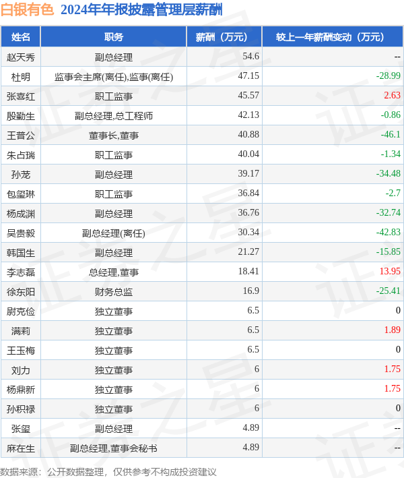Click the 姓名 column header
The image size is (404, 478).
(21, 37)
